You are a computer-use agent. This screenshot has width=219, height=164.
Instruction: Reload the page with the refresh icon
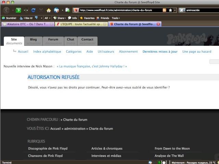coord(33,10)
